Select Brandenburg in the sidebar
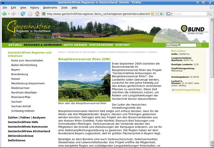The image size is (214, 148). (19, 74)
